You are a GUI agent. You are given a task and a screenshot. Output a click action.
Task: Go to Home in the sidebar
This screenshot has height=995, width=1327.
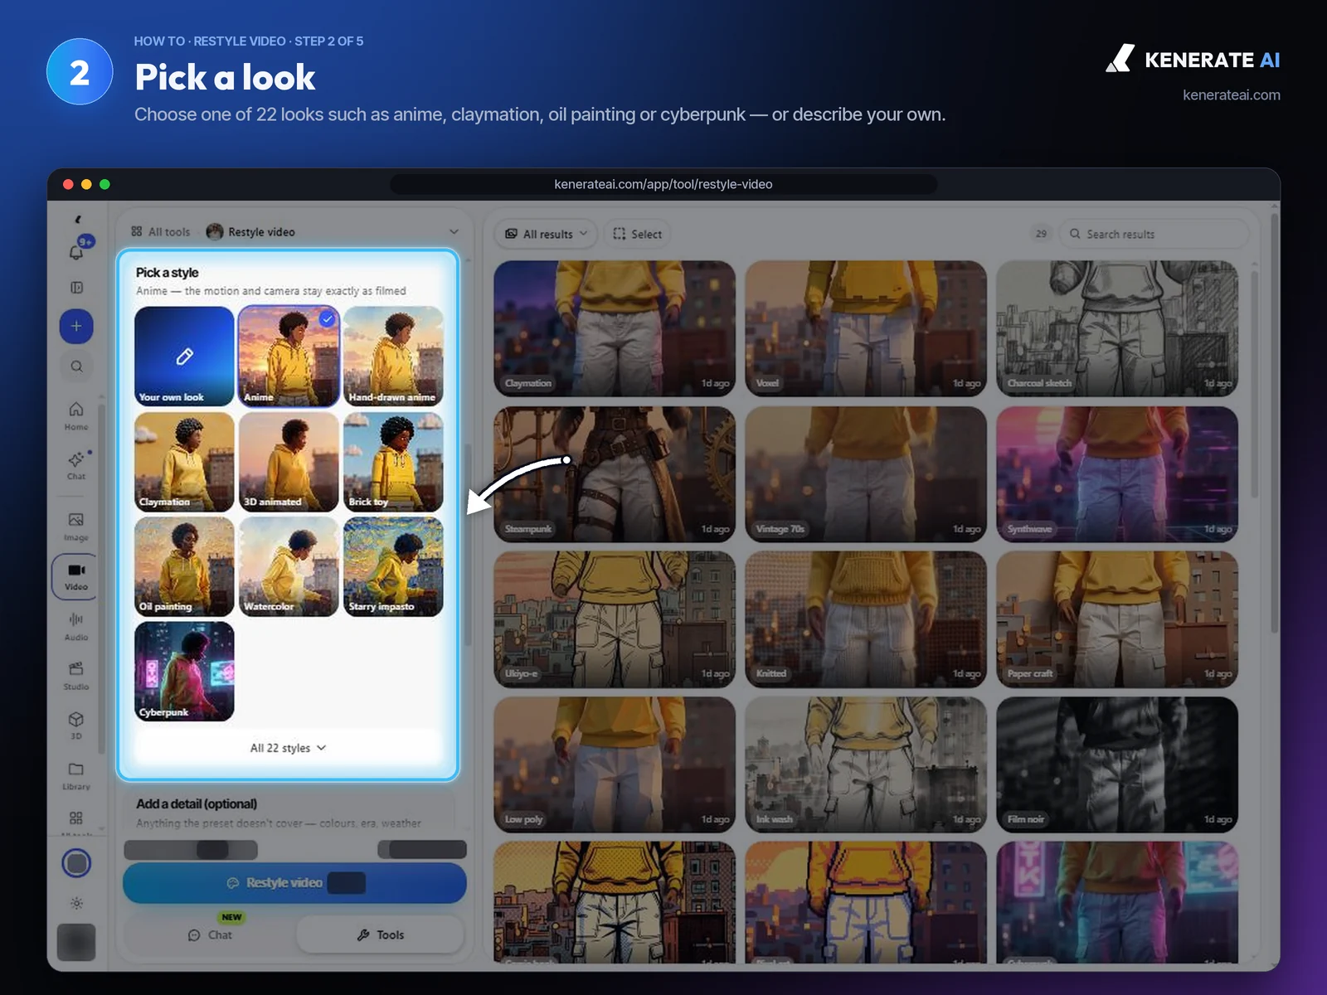point(76,415)
